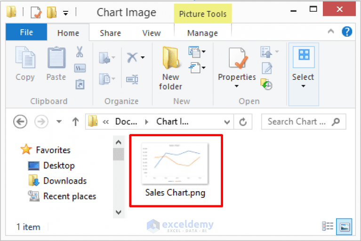Collapse the ribbon with the chevron
The width and height of the screenshot is (361, 241).
point(331,32)
